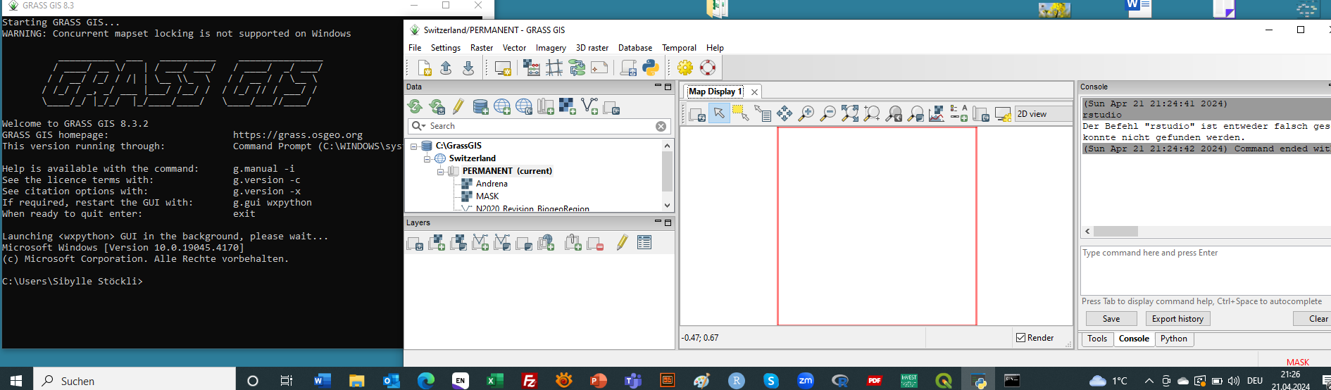1331x390 pixels.
Task: Open the Settings menu
Action: [x=446, y=48]
